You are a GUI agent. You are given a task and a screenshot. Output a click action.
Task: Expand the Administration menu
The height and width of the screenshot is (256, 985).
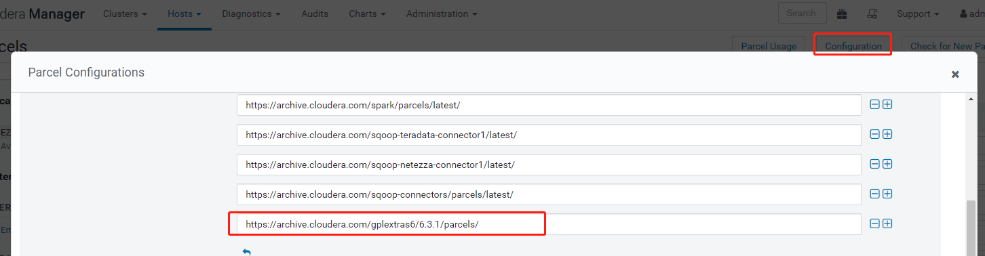442,14
